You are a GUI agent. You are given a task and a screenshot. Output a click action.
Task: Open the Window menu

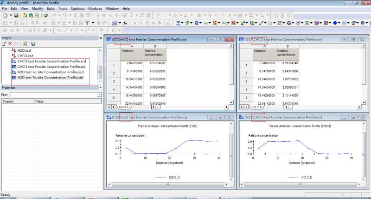coord(112,8)
